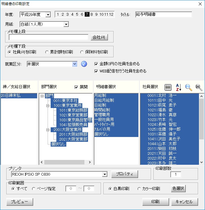This screenshot has height=210, width=205.
Task: Collapse the 部門 root tree node
Action: 42,96
